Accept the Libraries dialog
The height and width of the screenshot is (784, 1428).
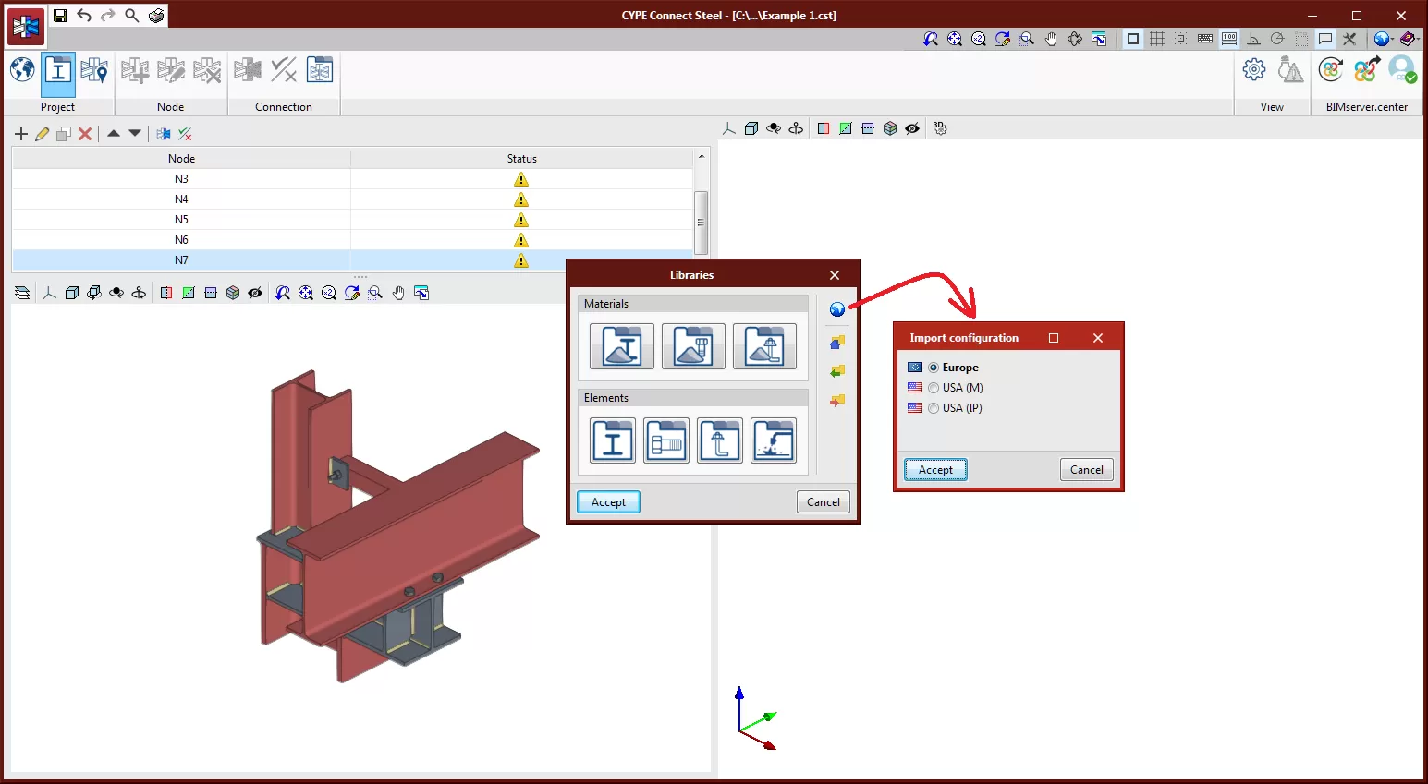(x=608, y=502)
